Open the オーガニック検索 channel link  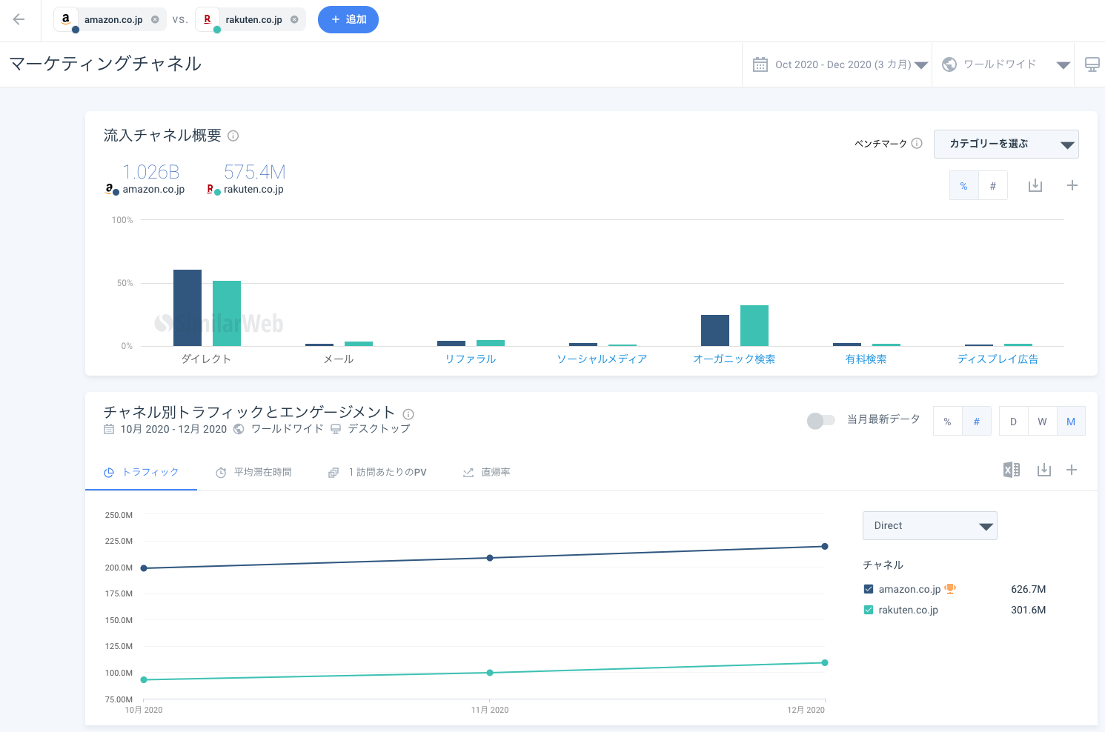[x=734, y=359]
